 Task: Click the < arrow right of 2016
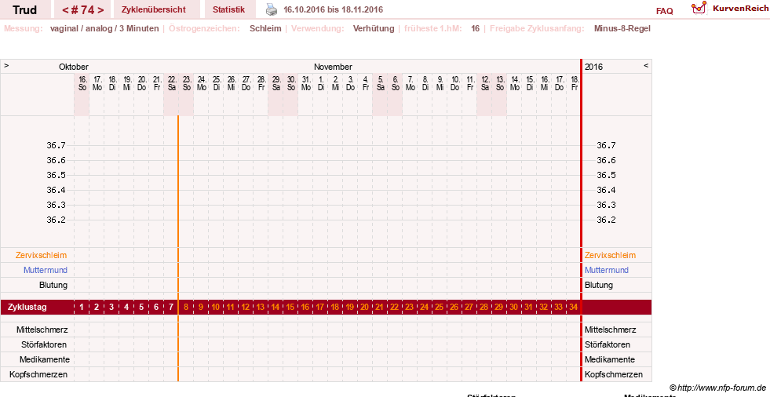pyautogui.click(x=646, y=66)
